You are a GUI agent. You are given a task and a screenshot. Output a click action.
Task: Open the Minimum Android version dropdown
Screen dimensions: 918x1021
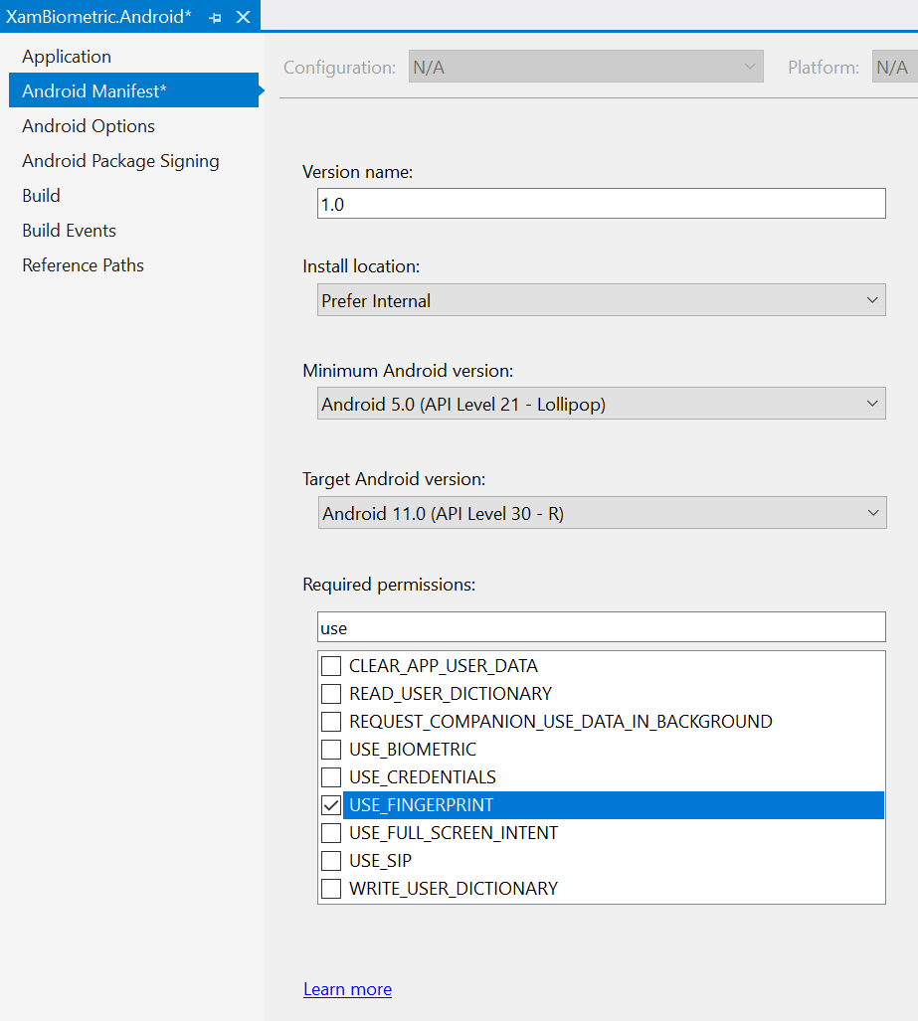click(x=874, y=403)
